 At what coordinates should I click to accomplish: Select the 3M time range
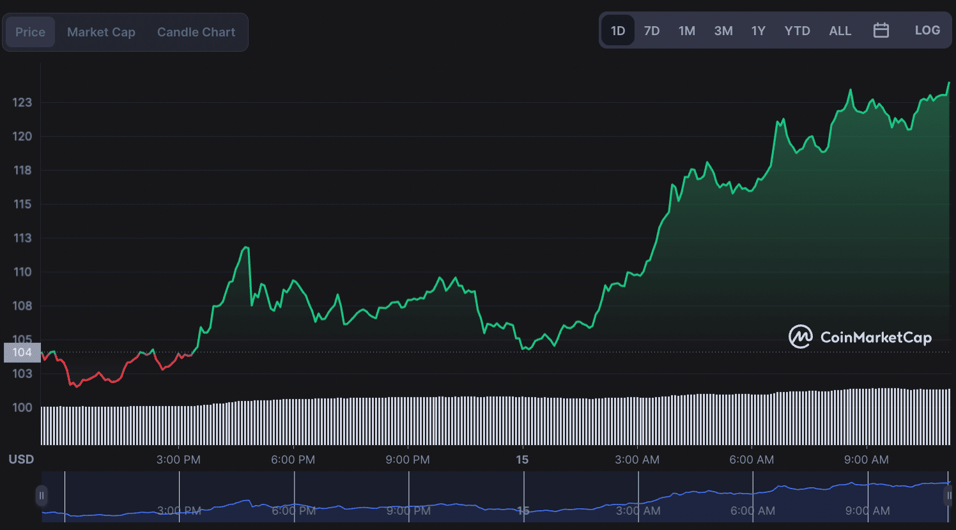click(723, 31)
